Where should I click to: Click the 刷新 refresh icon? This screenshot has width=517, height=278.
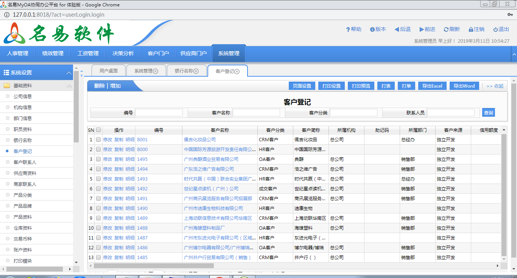pyautogui.click(x=446, y=29)
